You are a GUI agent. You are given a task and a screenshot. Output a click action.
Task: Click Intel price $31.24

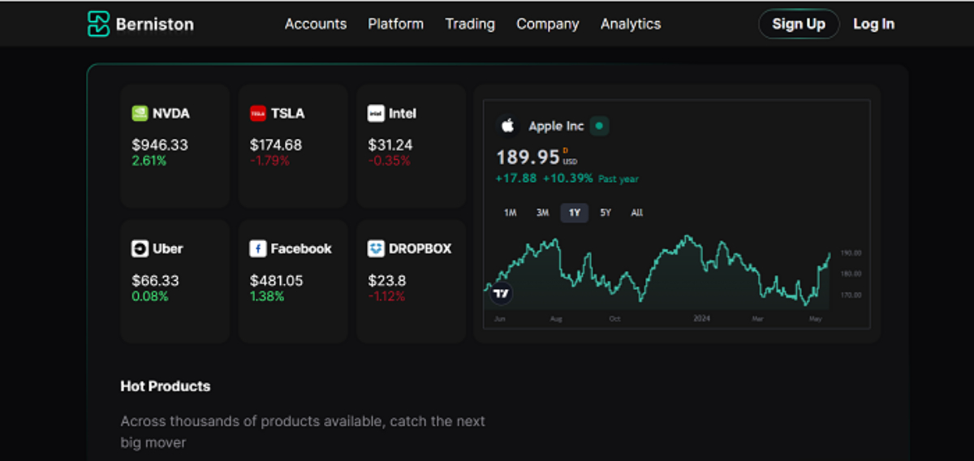click(390, 145)
